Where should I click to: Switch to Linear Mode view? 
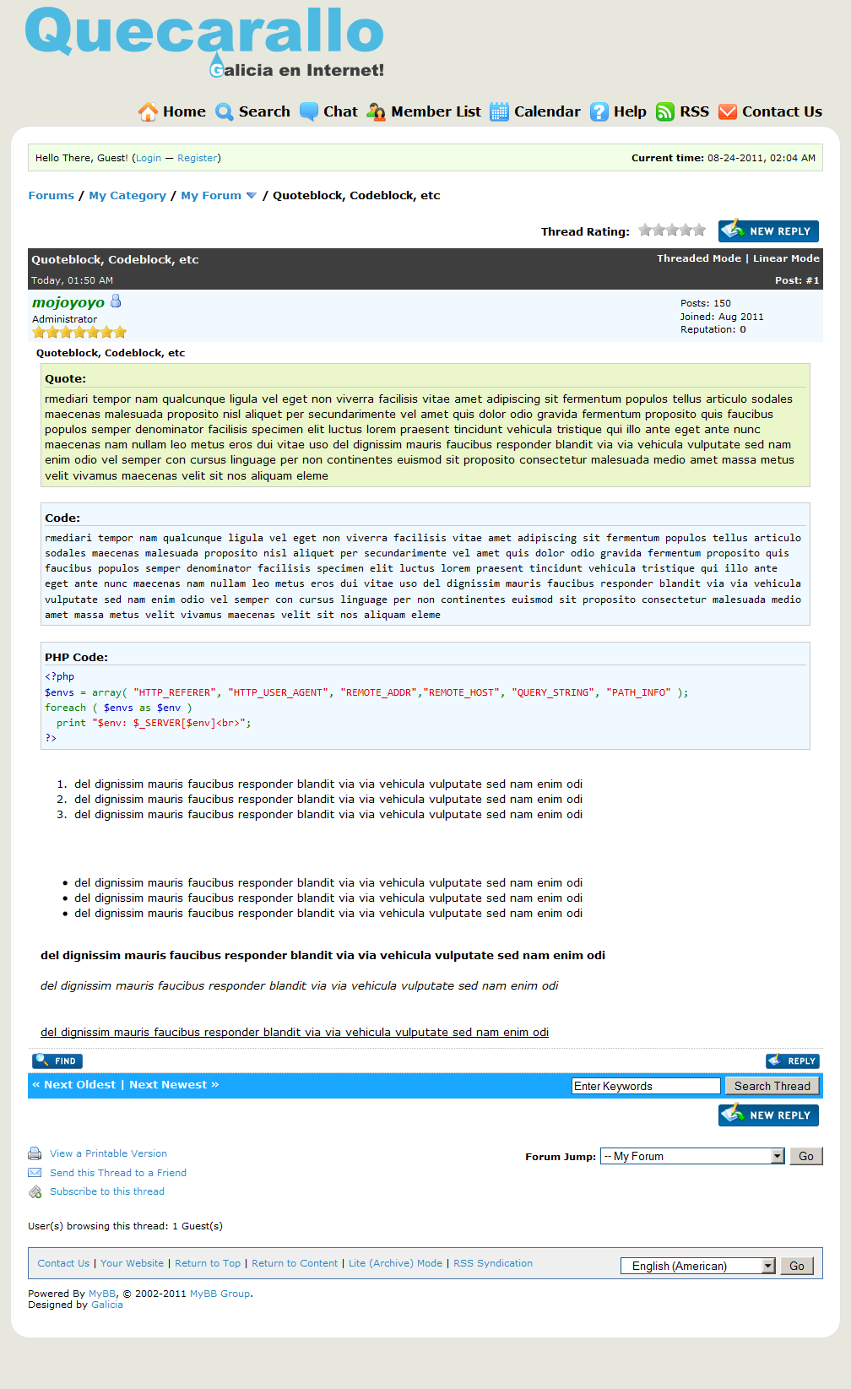coord(785,258)
